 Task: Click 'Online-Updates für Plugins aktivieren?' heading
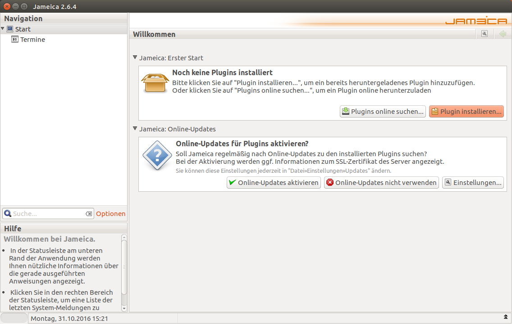pos(242,144)
